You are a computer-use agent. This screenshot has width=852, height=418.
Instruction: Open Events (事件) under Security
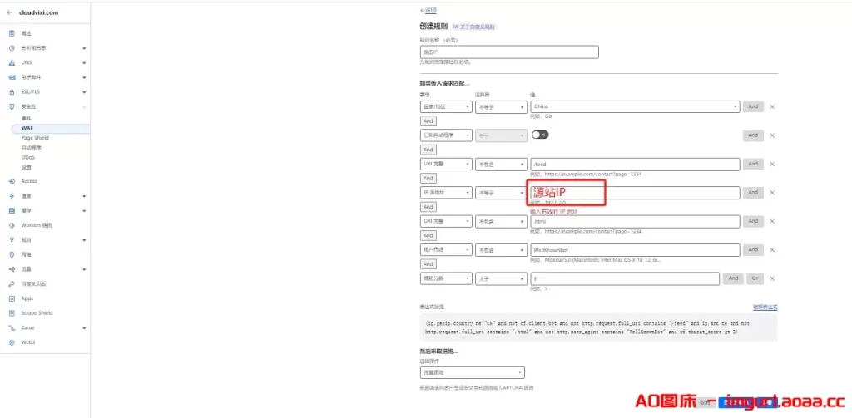(27, 118)
